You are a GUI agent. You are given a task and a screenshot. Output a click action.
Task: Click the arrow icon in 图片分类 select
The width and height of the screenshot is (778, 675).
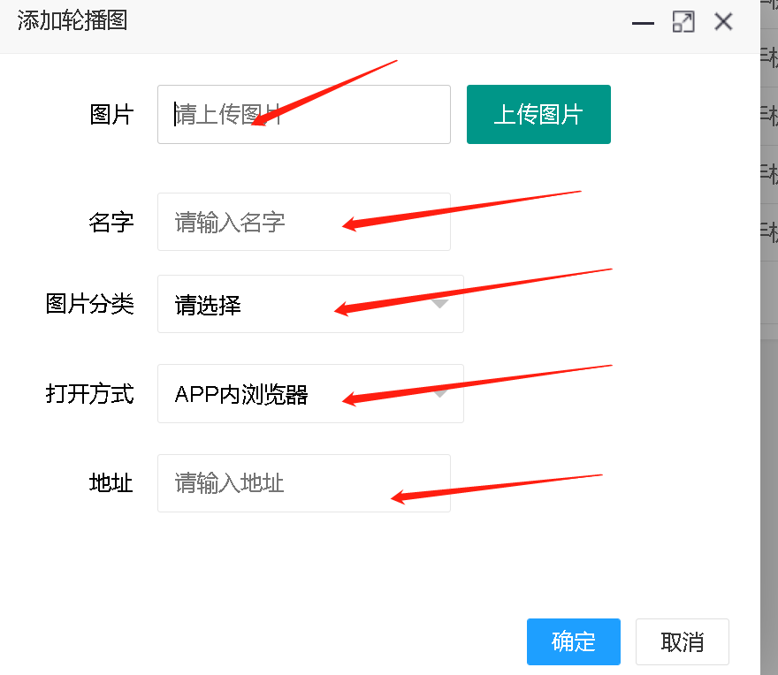[441, 304]
